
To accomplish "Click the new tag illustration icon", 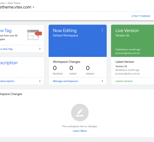I will tap(35, 35).
